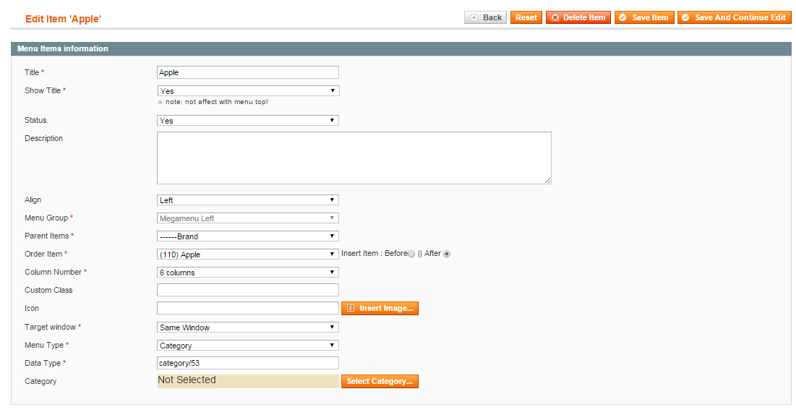Viewport: 796px width, 415px height.
Task: Click the 'Show Title' label
Action: tap(43, 90)
